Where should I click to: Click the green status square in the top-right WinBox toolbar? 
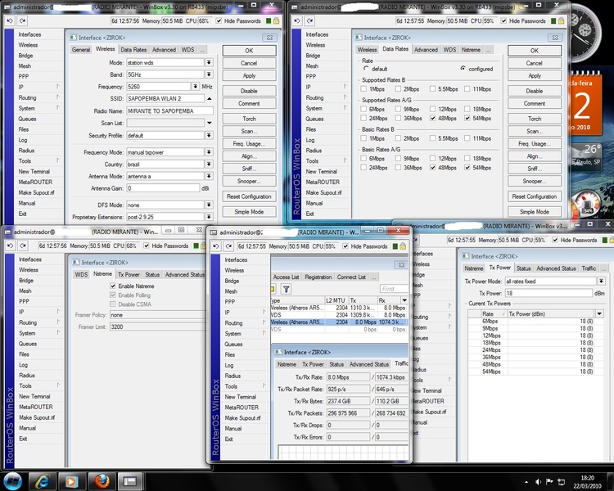click(x=553, y=20)
